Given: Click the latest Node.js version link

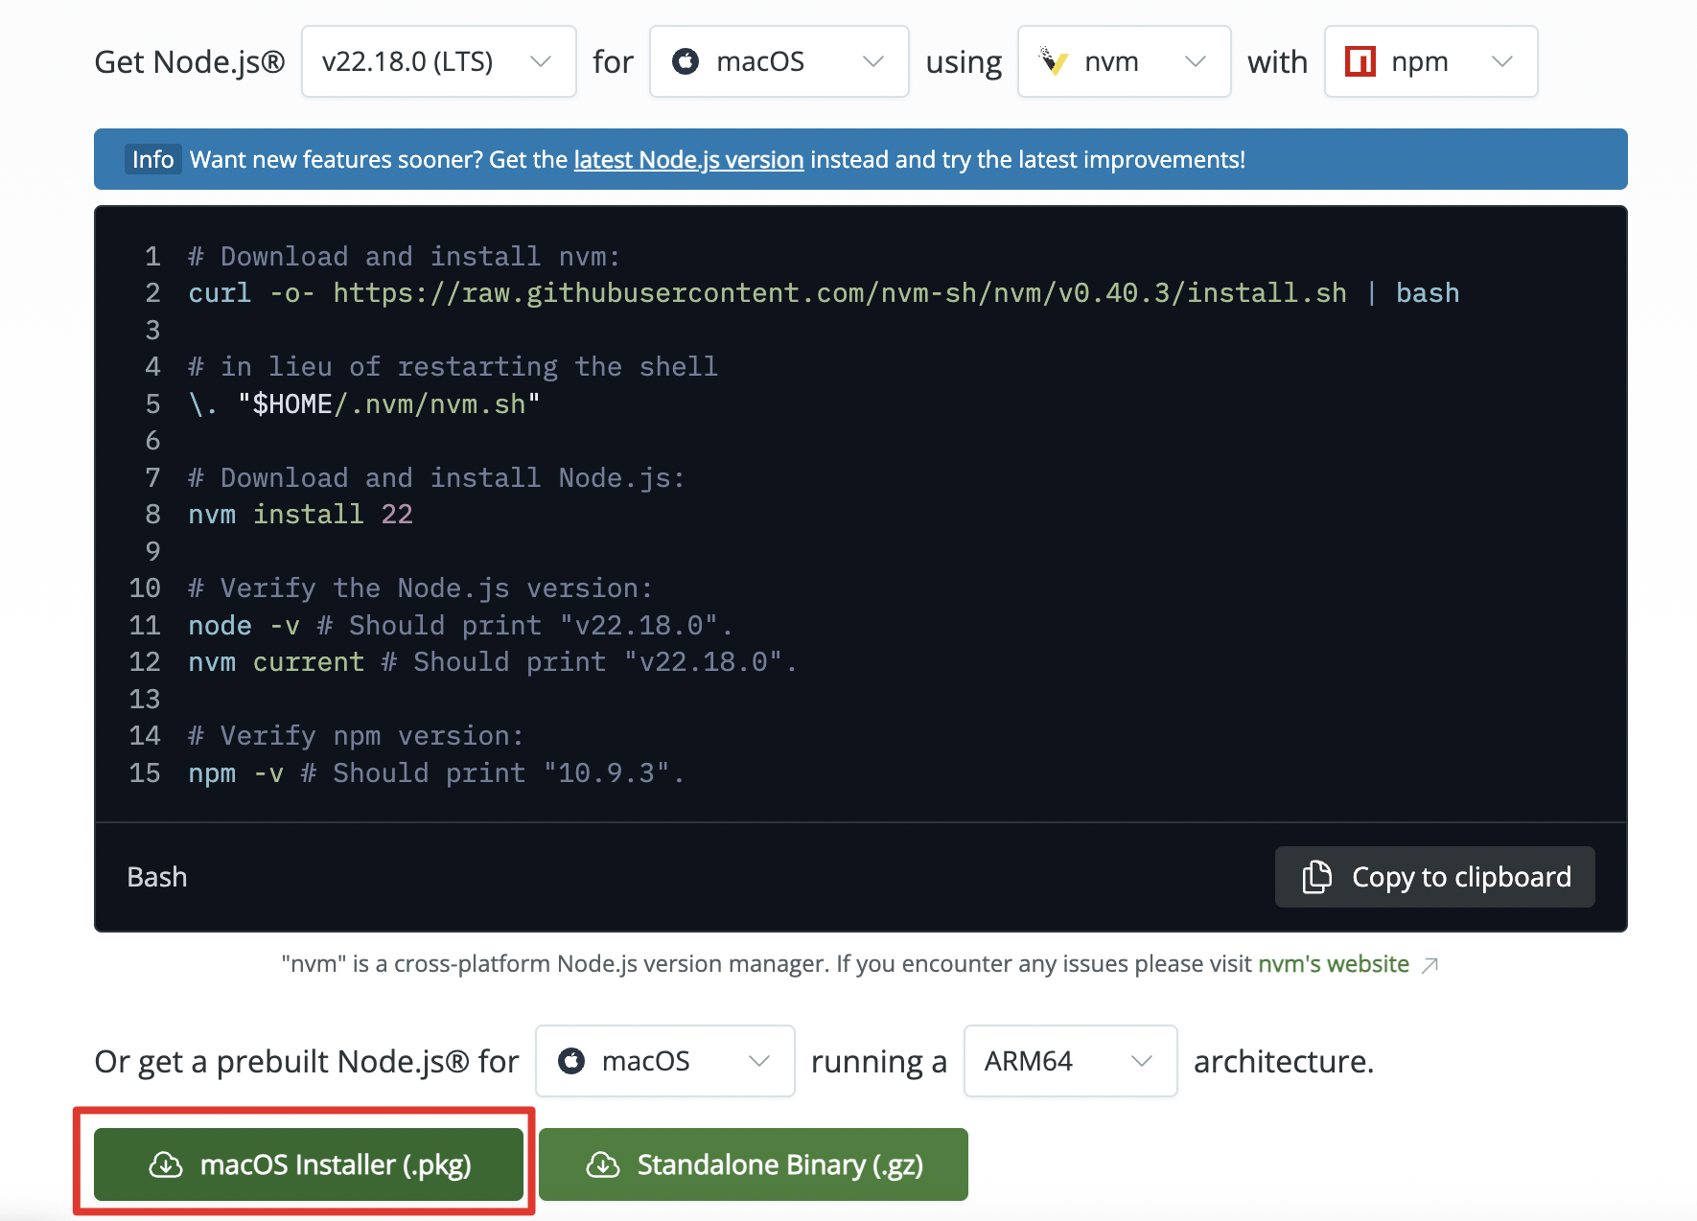Looking at the screenshot, I should pos(688,159).
